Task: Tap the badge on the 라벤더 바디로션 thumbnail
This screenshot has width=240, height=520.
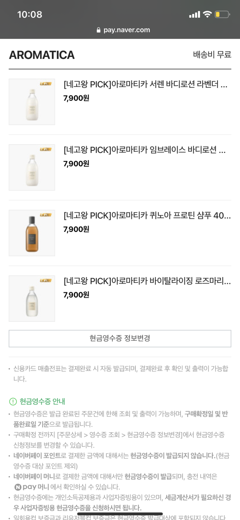Action: pos(46,84)
